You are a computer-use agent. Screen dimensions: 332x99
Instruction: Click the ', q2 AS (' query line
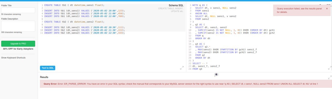tap(199, 24)
